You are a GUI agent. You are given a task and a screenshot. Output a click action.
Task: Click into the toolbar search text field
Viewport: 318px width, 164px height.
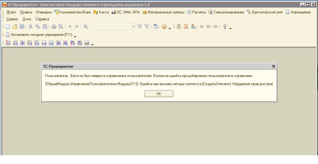[110, 27]
